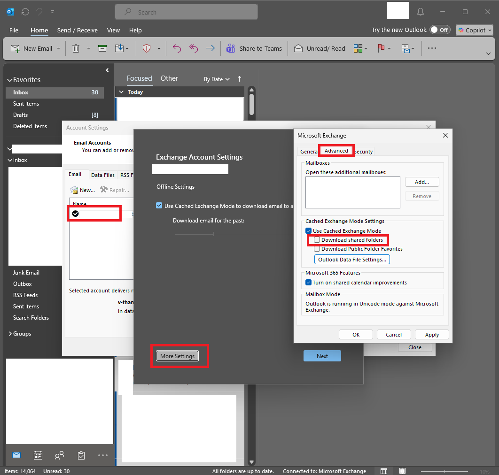Click Cancel in Microsoft Exchange dialog
This screenshot has width=499, height=475.
394,335
